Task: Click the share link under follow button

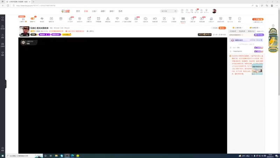Action: point(215,34)
